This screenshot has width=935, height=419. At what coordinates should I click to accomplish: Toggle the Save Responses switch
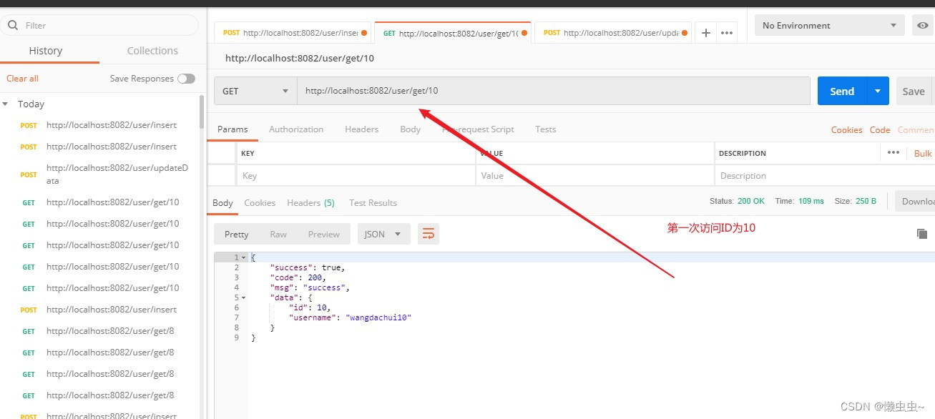pos(186,79)
